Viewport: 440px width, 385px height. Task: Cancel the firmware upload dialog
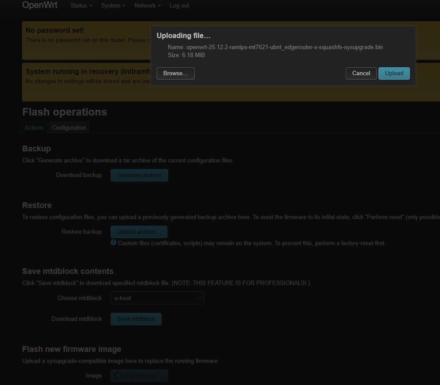click(x=361, y=73)
